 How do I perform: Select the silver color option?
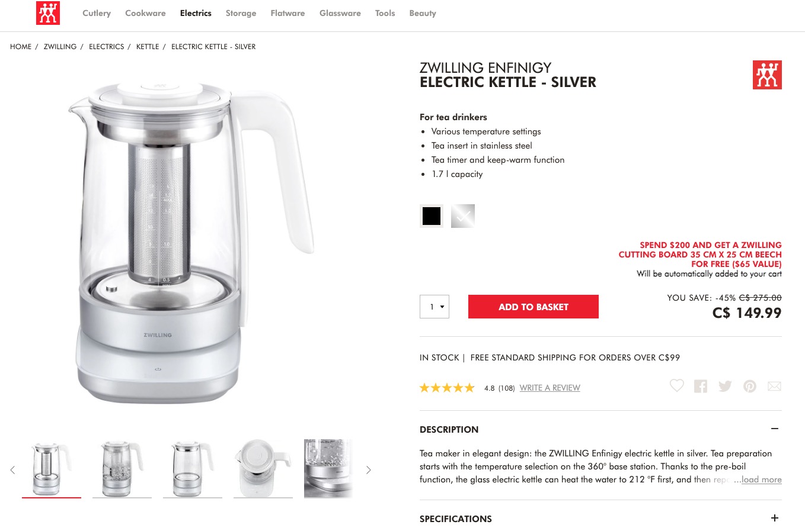coord(463,216)
